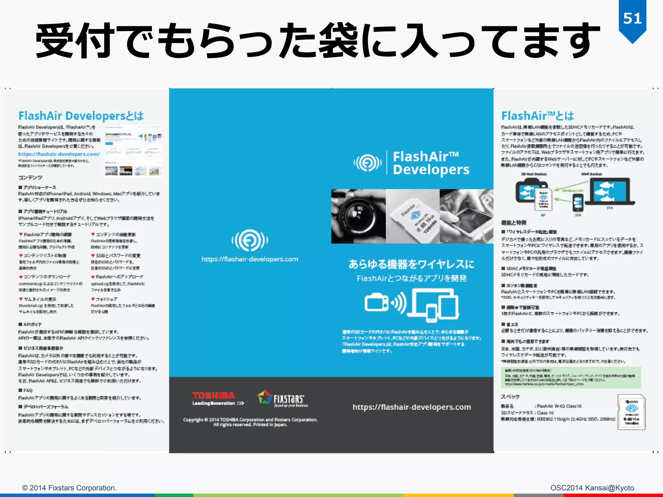Click the Copyright 2014 TOSHIBA and Fixstars notice
The image size is (663, 497).
pos(250,422)
